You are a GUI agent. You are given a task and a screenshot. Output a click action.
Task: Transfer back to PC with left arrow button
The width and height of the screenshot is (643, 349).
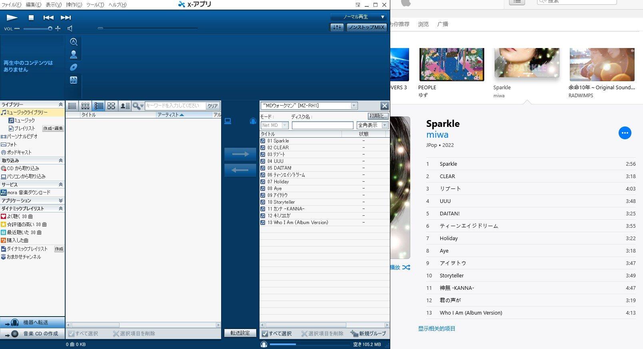tap(240, 170)
